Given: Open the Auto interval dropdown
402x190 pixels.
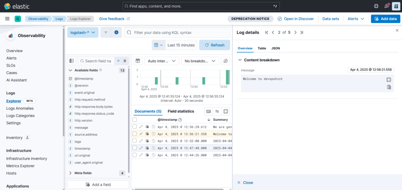Looking at the screenshot, I should [162, 61].
